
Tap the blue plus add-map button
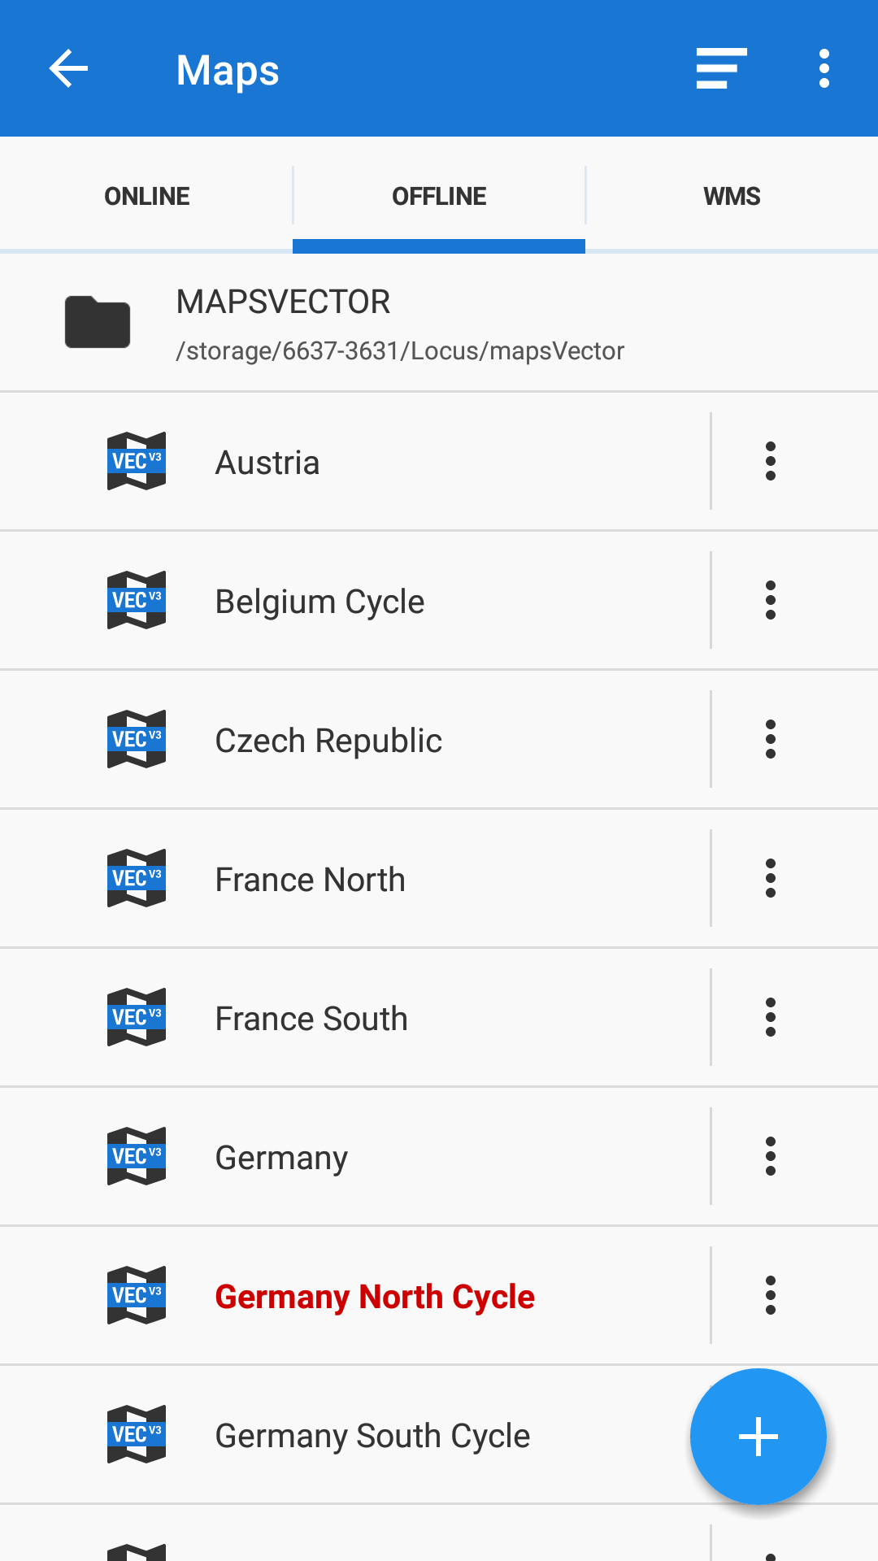point(758,1437)
